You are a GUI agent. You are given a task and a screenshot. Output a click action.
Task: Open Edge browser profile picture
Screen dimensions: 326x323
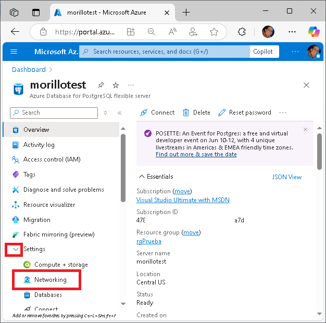pyautogui.click(x=268, y=32)
